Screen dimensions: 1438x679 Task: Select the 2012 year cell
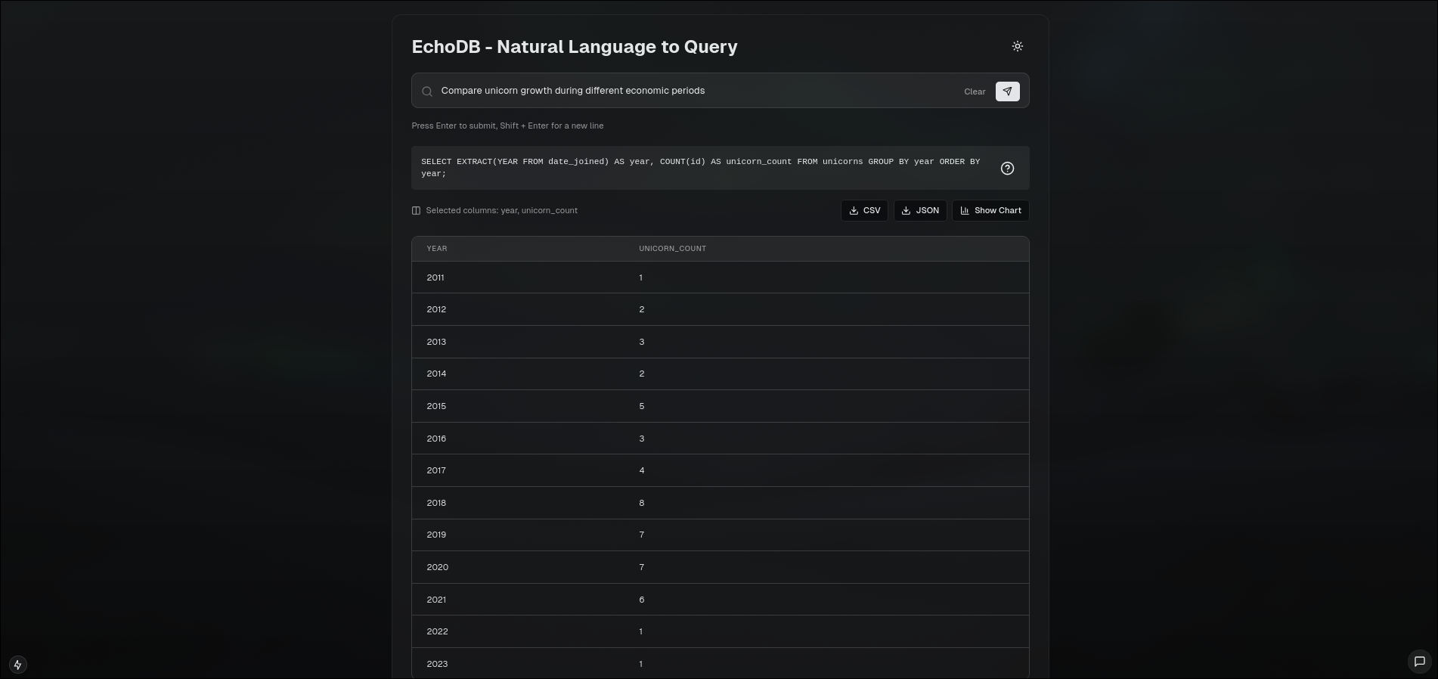(436, 309)
